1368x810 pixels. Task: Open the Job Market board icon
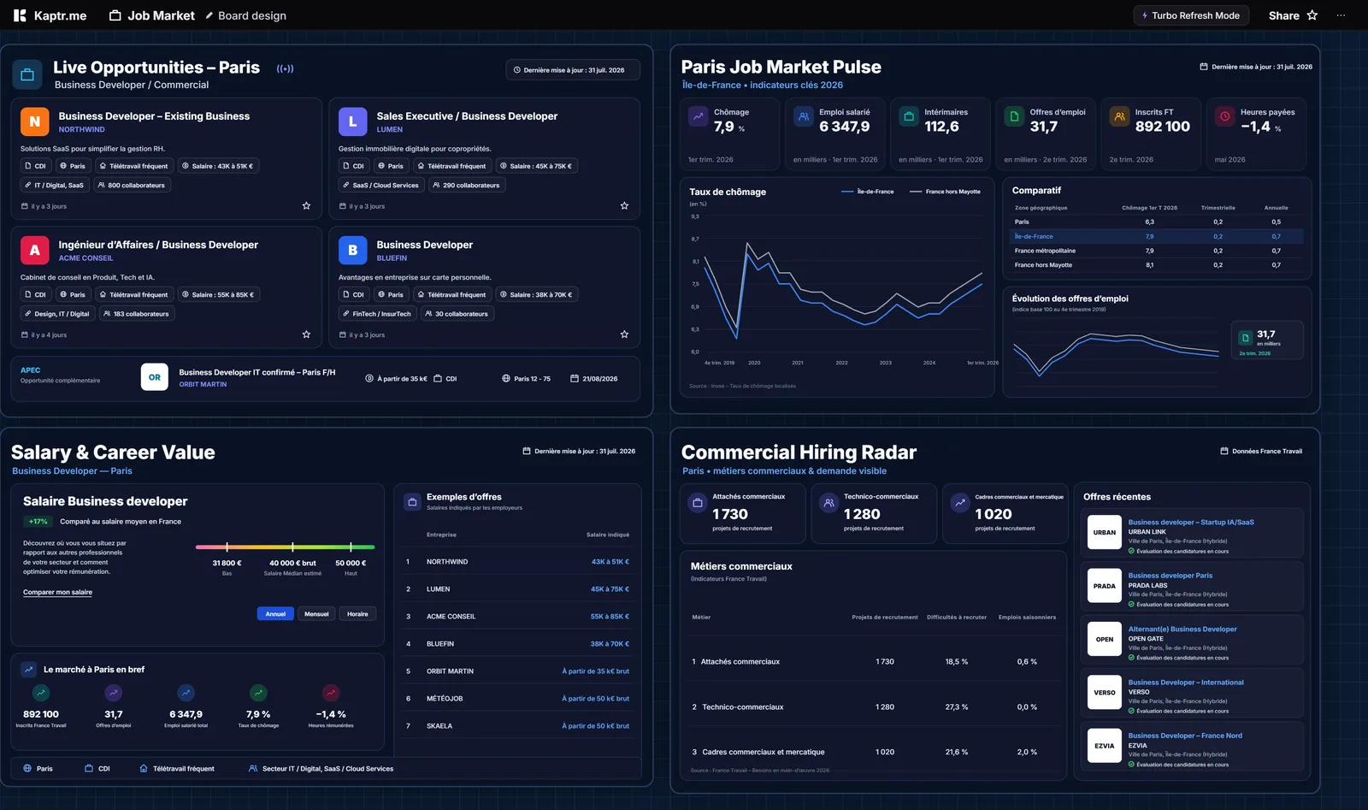115,15
